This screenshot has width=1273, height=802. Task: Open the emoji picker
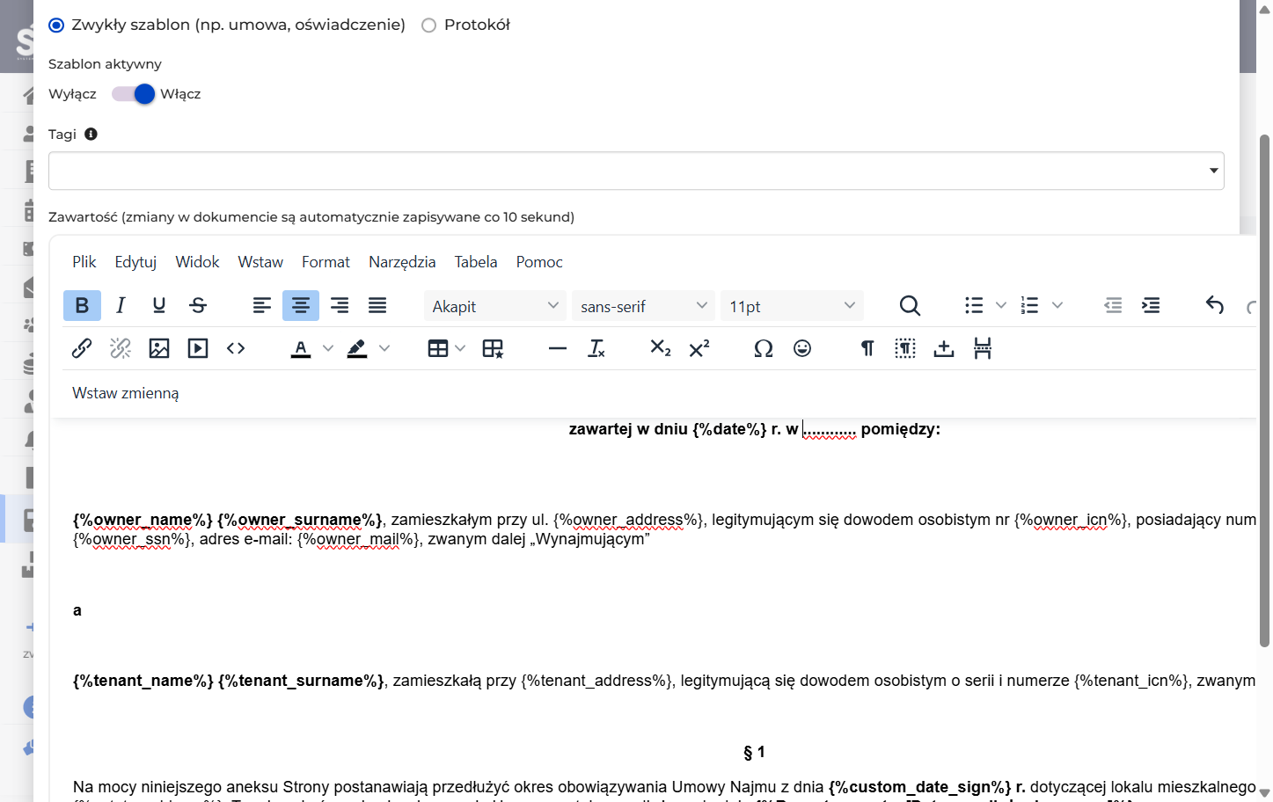coord(802,348)
